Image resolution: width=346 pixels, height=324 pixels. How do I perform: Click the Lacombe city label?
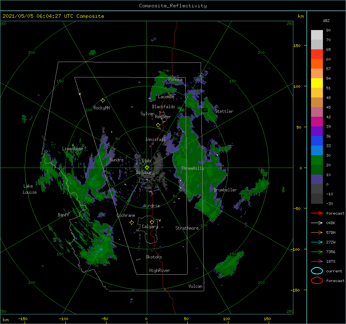pos(166,97)
